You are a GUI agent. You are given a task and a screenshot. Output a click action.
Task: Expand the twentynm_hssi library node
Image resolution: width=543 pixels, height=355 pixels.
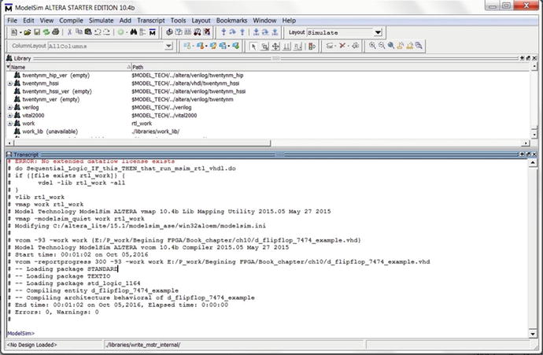(x=10, y=83)
